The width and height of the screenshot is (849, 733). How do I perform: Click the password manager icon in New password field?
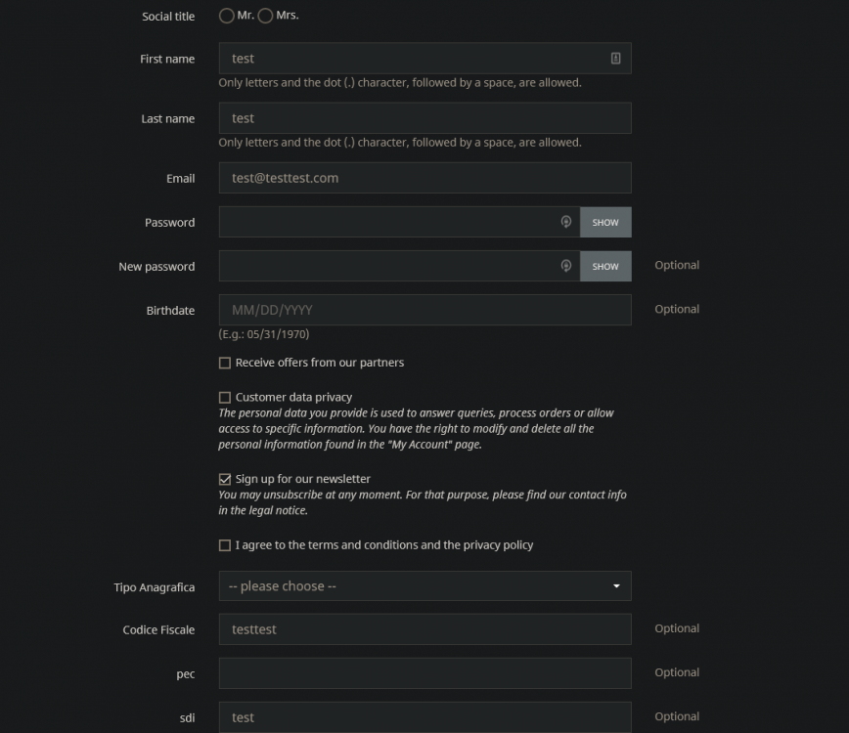pos(565,266)
